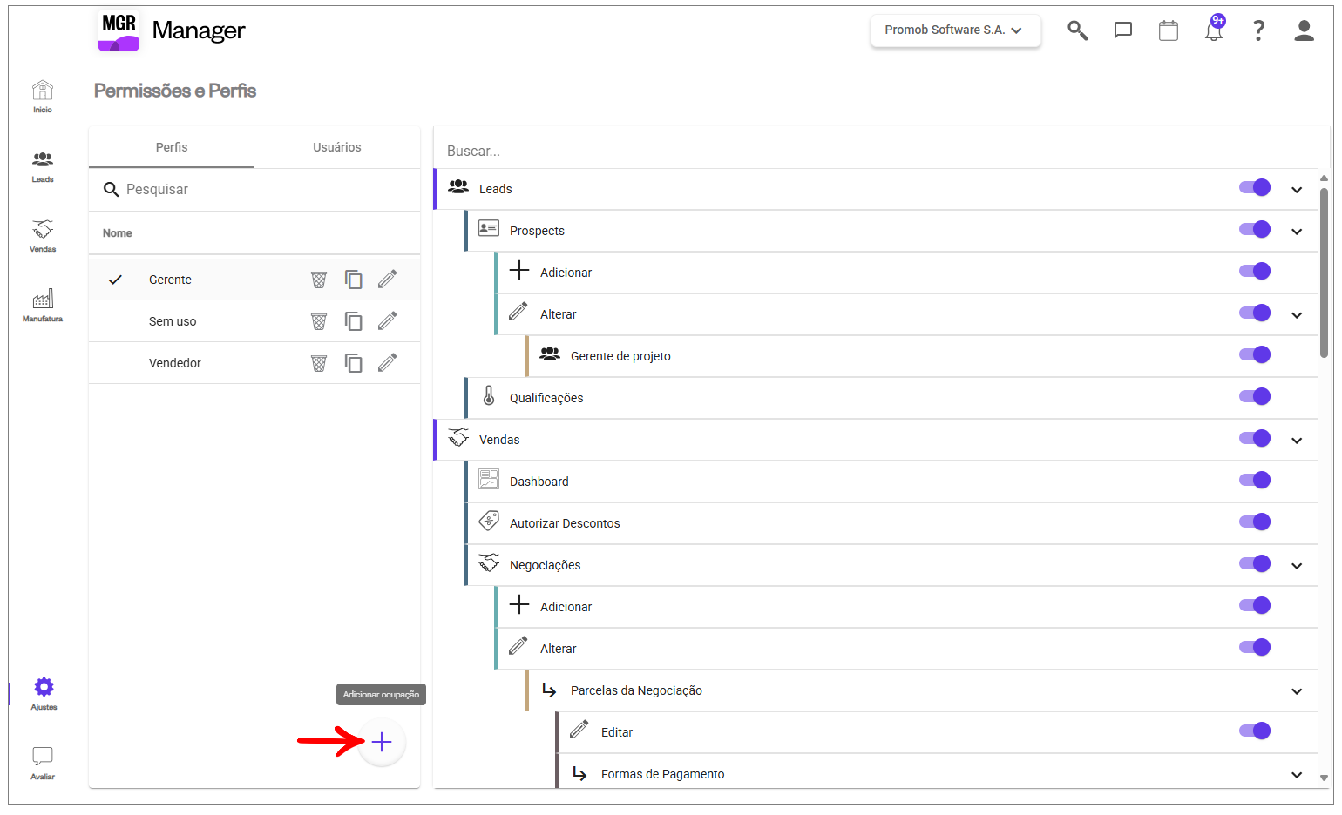Turn off the Dashboard permission toggle

[x=1255, y=481]
